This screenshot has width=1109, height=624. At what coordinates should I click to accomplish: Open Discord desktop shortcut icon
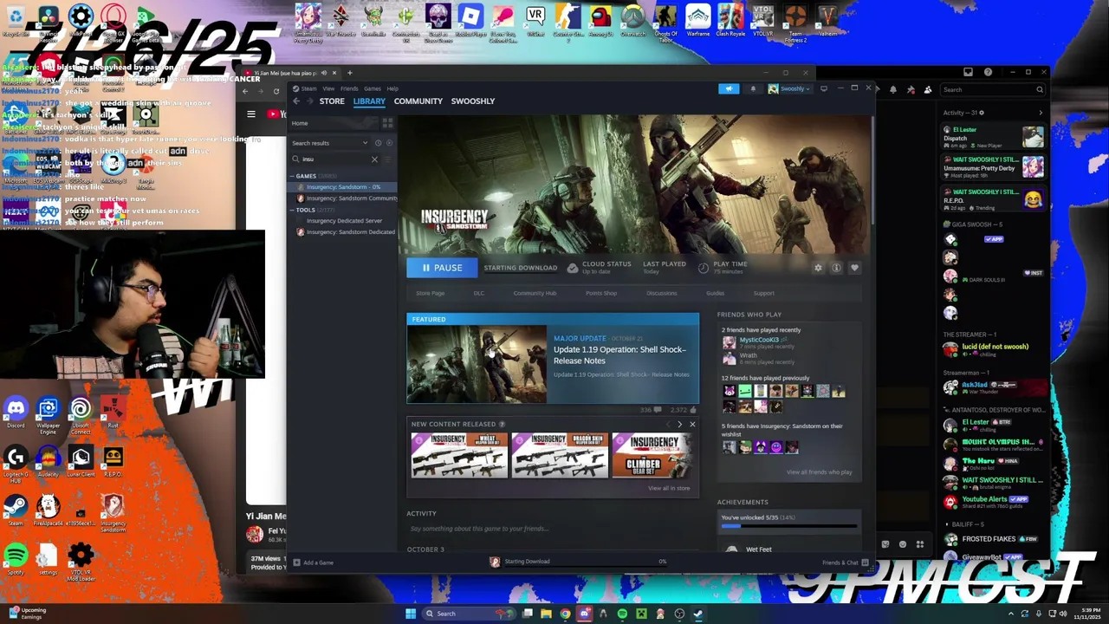pos(16,411)
